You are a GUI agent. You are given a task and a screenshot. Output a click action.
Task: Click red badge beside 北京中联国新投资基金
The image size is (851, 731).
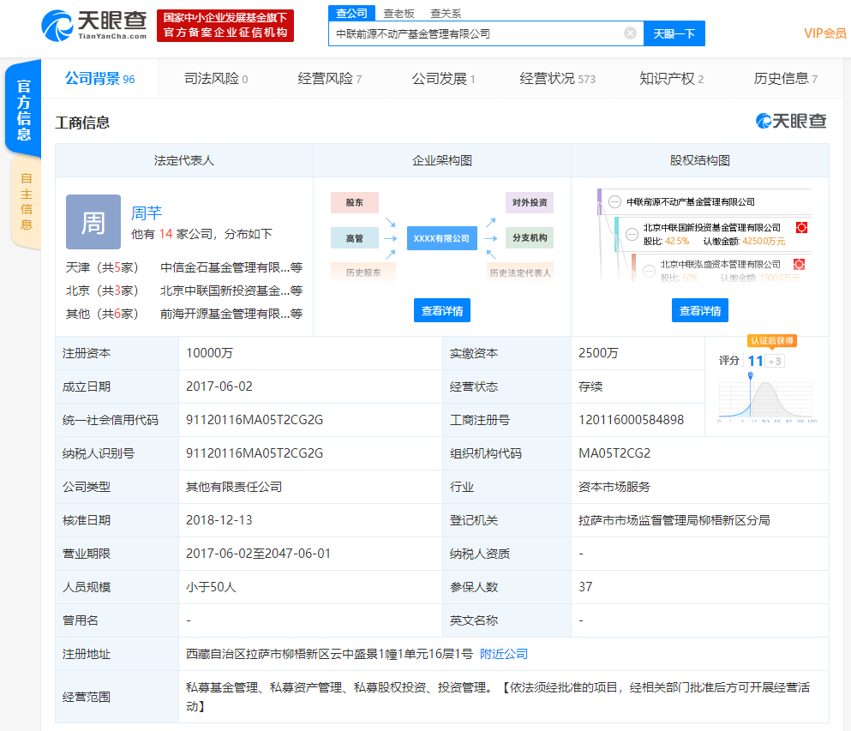pos(801,227)
